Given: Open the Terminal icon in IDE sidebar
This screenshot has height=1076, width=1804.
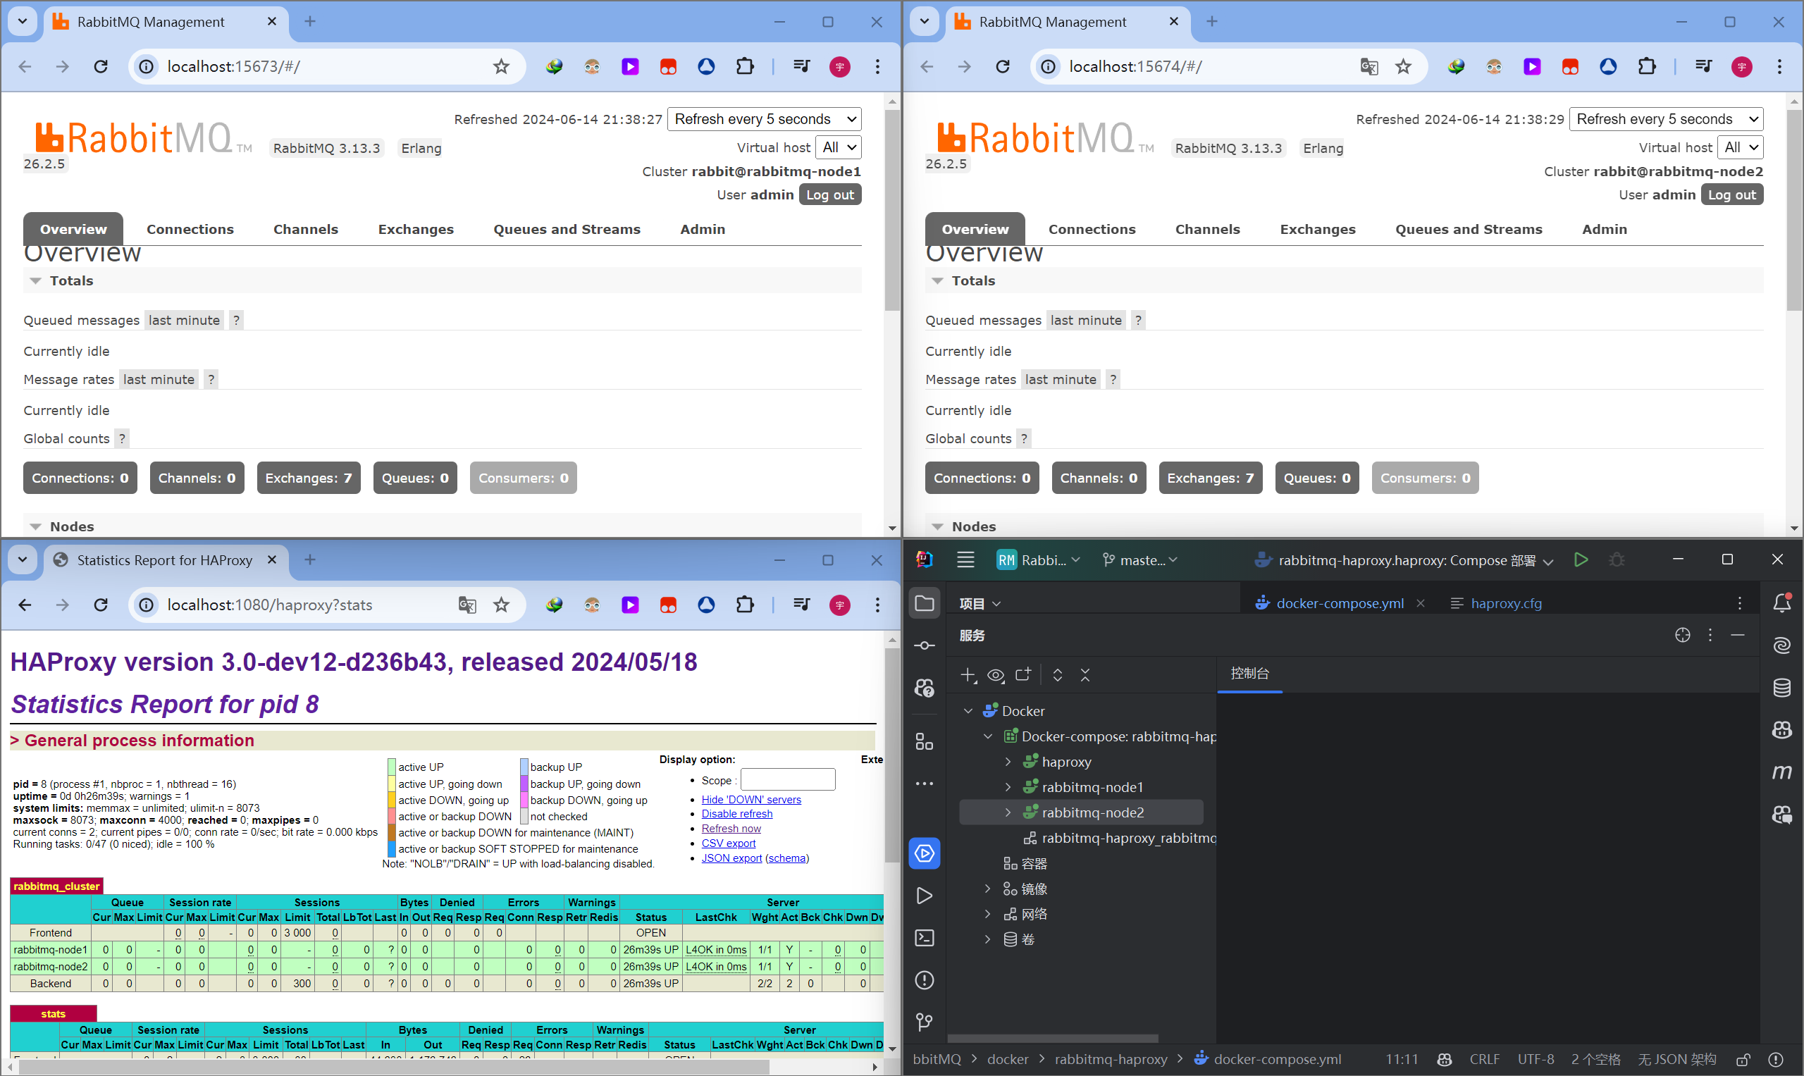Looking at the screenshot, I should 925,938.
